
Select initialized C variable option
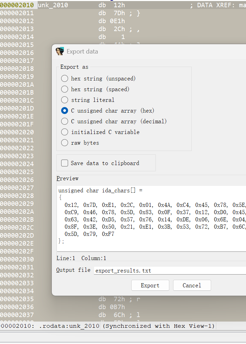[x=65, y=132]
